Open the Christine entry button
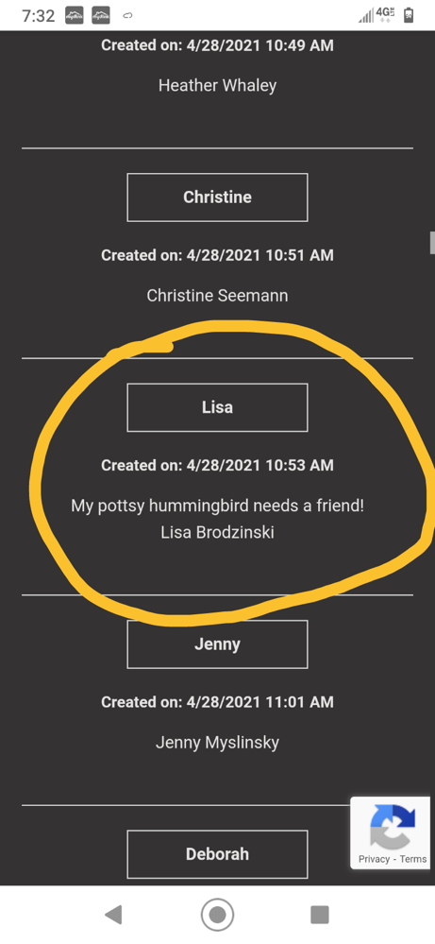 tap(217, 197)
